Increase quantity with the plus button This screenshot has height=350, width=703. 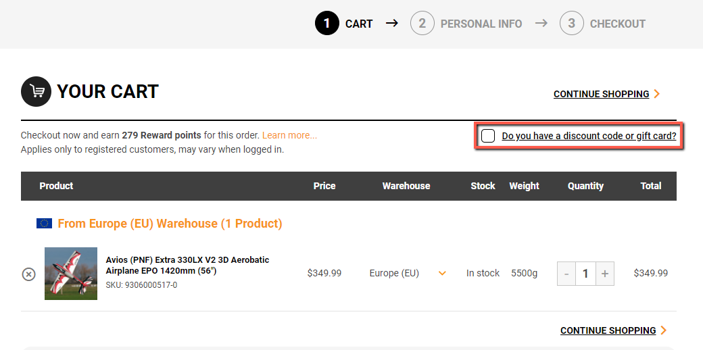point(605,274)
